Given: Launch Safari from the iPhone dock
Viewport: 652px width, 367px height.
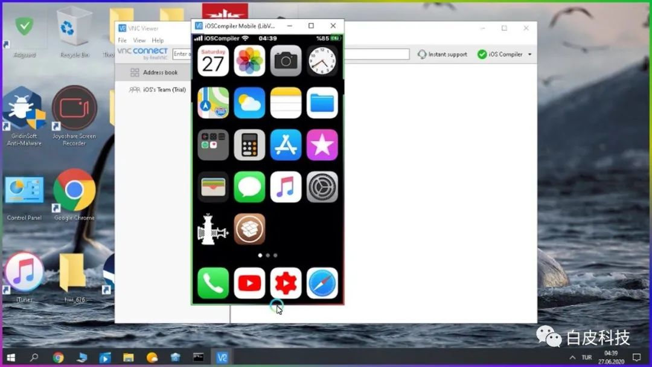Looking at the screenshot, I should tap(322, 282).
